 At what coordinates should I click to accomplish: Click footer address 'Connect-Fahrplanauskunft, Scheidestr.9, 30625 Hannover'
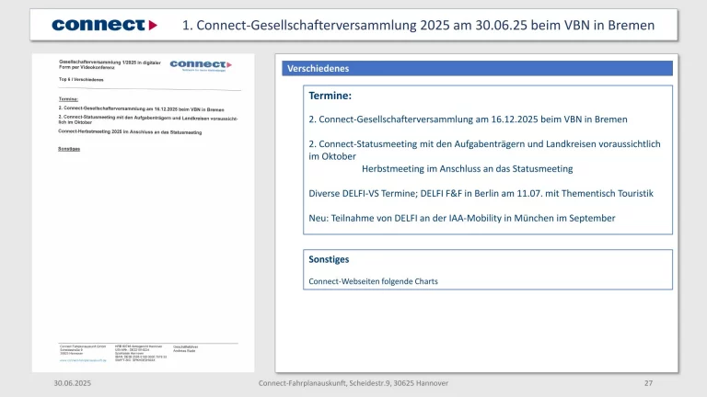pyautogui.click(x=353, y=383)
